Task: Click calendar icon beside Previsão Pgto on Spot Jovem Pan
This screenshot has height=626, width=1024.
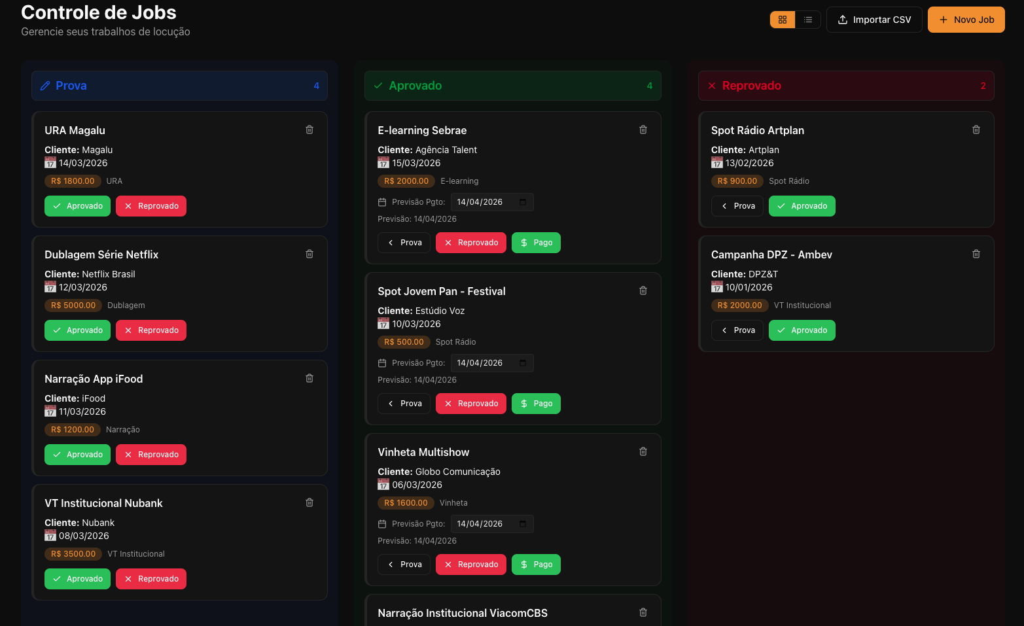Action: 382,362
